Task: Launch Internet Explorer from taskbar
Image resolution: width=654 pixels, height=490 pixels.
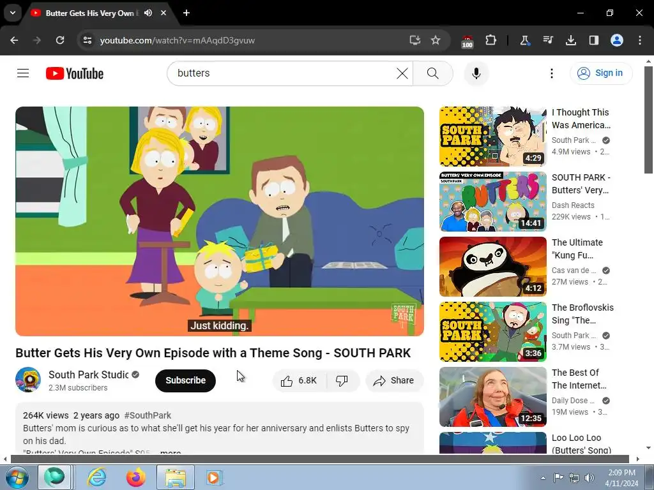Action: click(x=97, y=477)
